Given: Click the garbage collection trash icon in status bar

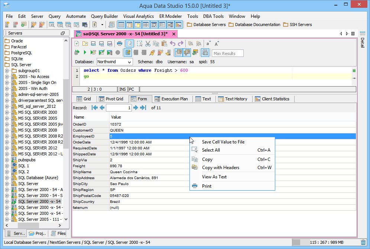Looking at the screenshot, I should (x=363, y=242).
